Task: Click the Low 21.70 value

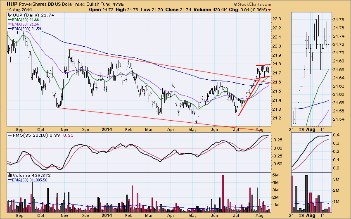Action: click(x=152, y=10)
